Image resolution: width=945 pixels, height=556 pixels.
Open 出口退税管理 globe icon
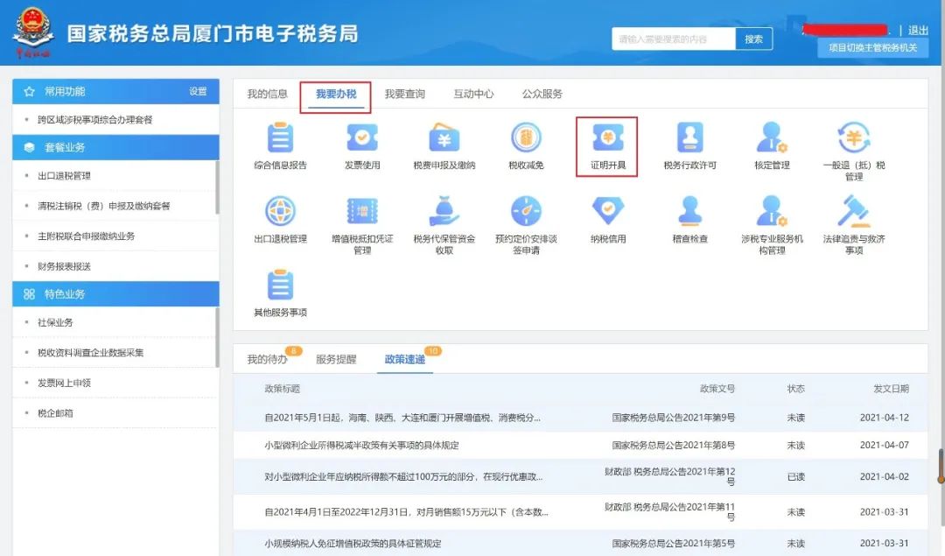[280, 211]
